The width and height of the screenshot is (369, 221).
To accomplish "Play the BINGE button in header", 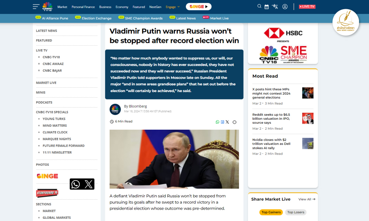I will click(x=199, y=7).
